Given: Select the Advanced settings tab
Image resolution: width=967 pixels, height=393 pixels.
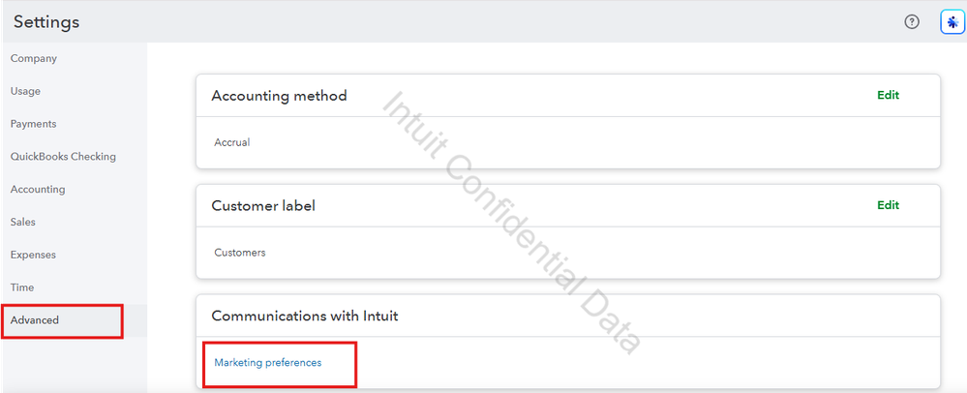Looking at the screenshot, I should pos(35,320).
